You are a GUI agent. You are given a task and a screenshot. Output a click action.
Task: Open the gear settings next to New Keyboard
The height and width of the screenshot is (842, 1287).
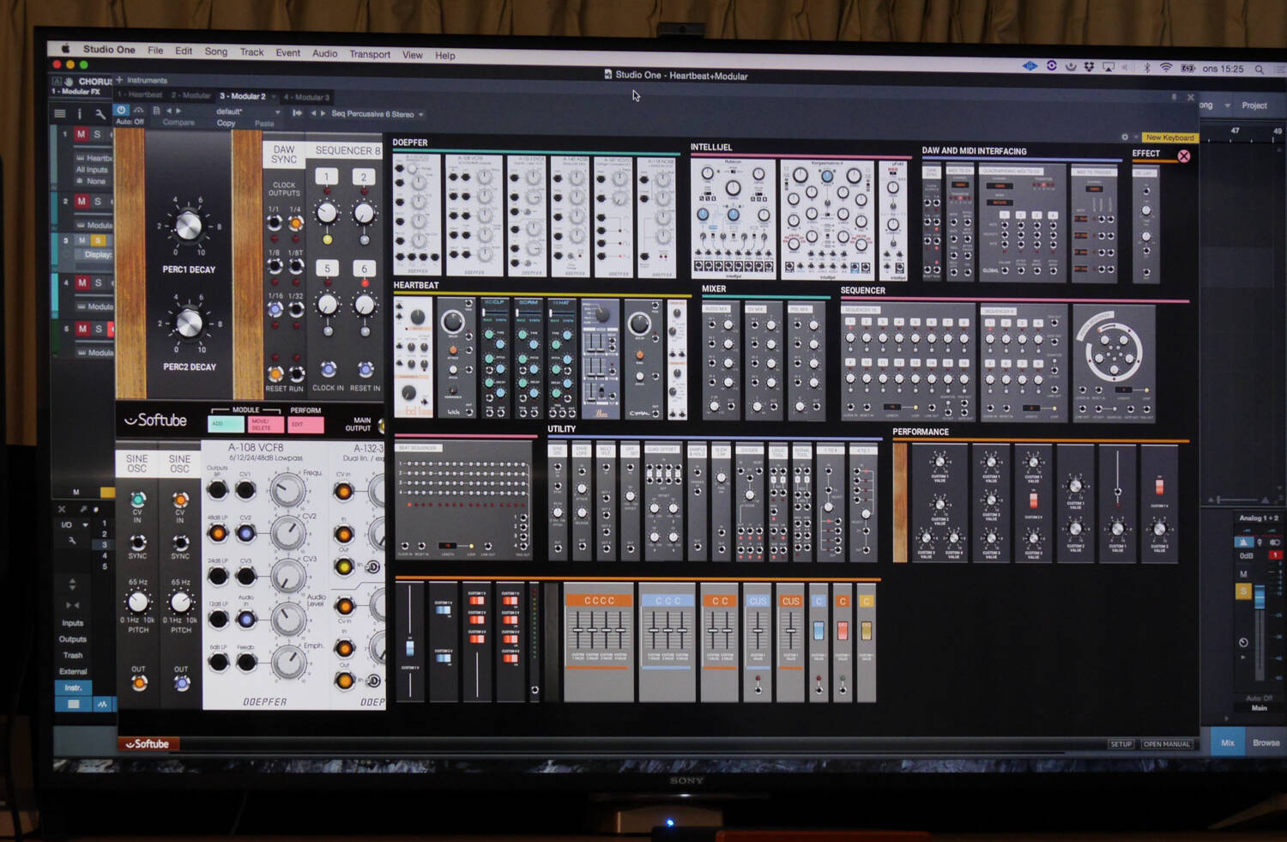tap(1125, 136)
